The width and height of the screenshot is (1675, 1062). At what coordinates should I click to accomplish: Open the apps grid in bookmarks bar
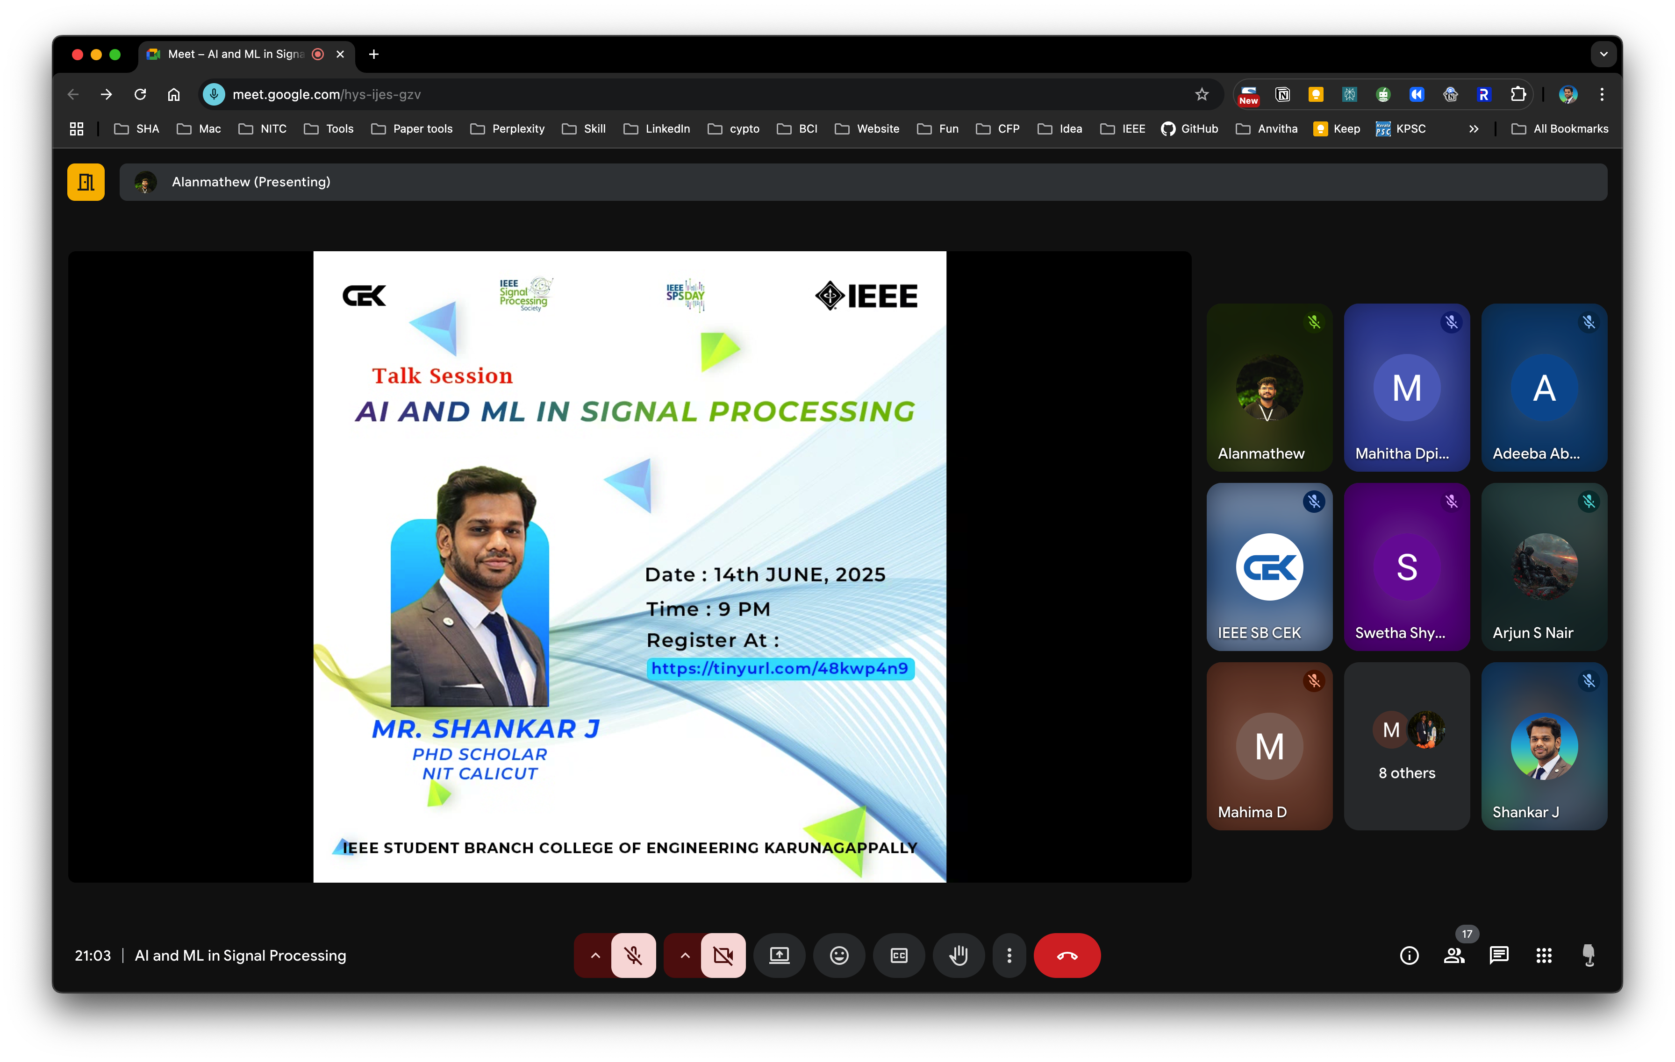click(x=77, y=128)
